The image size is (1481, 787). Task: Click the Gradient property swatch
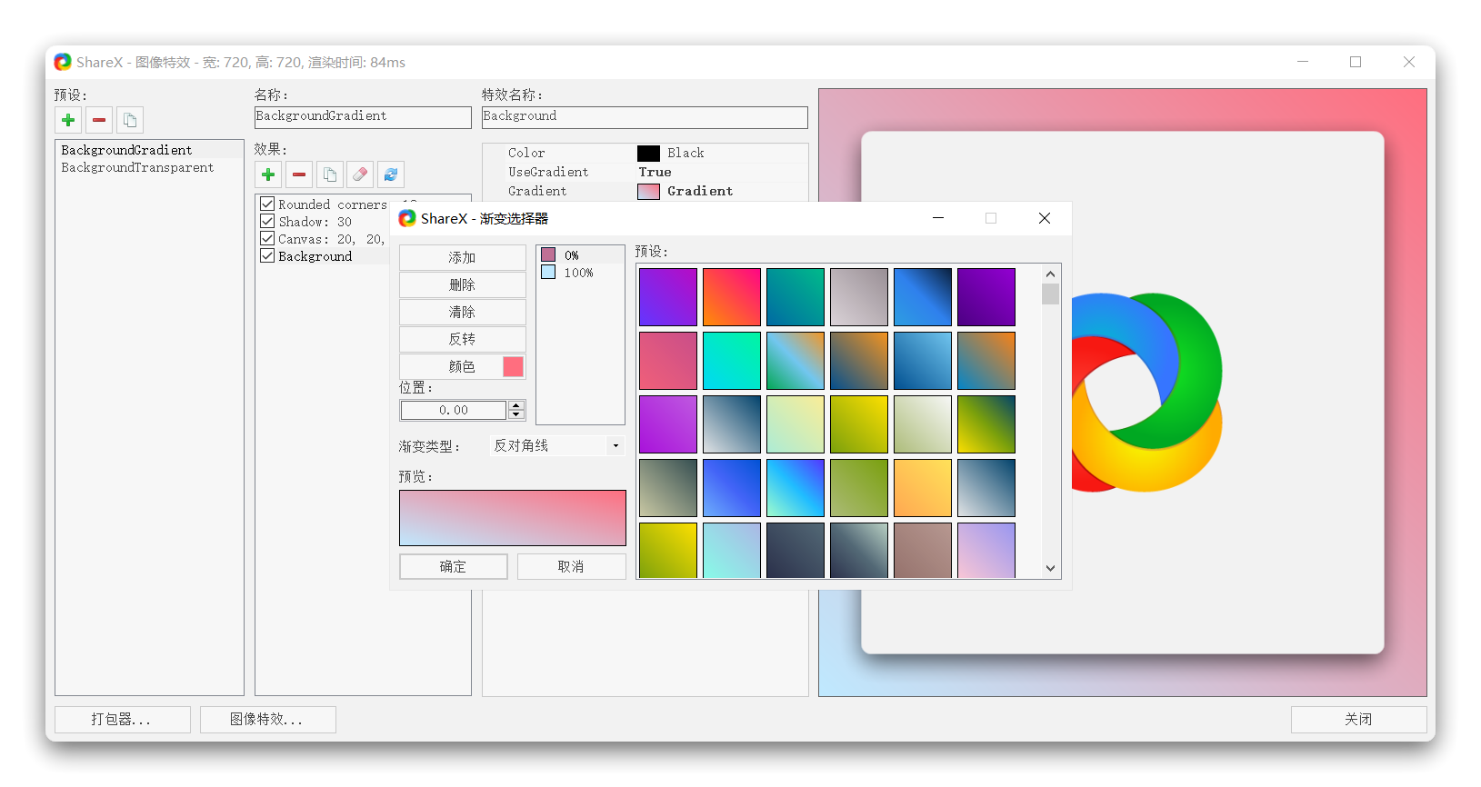(x=648, y=191)
